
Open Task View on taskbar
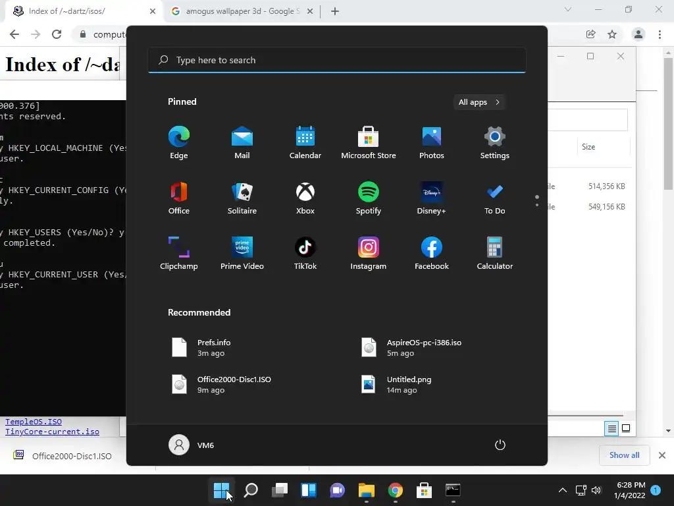pyautogui.click(x=279, y=490)
